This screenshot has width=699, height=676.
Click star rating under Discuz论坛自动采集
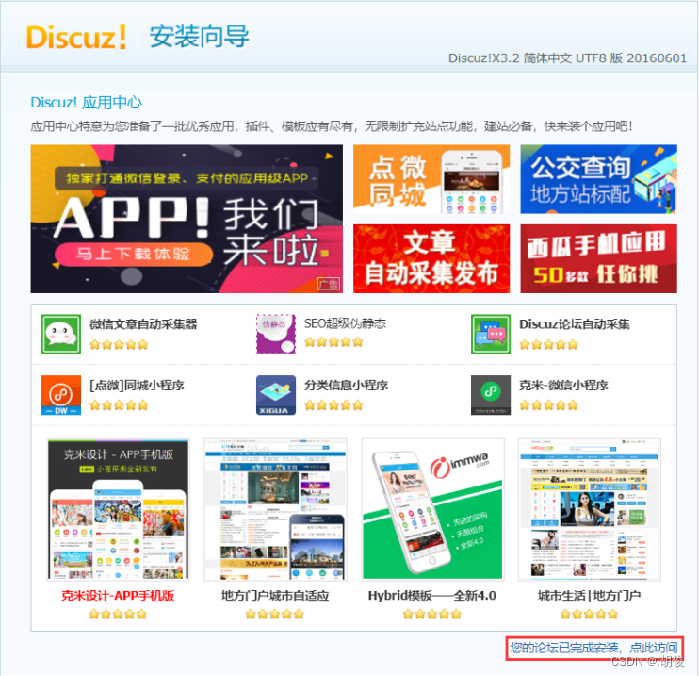click(548, 344)
